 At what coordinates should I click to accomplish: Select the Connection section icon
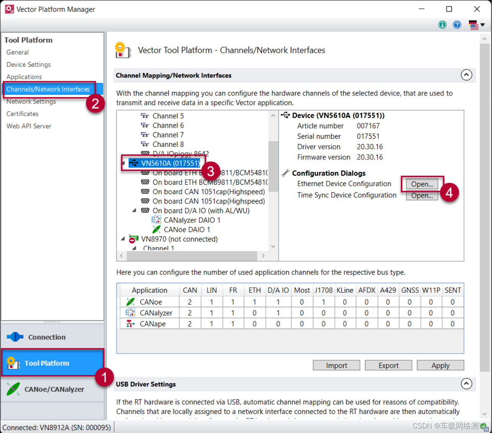[15, 337]
